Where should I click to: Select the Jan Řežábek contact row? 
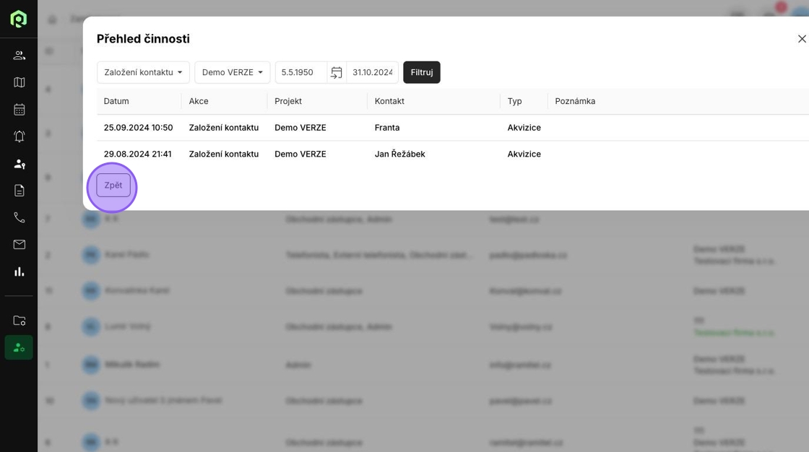[399, 154]
